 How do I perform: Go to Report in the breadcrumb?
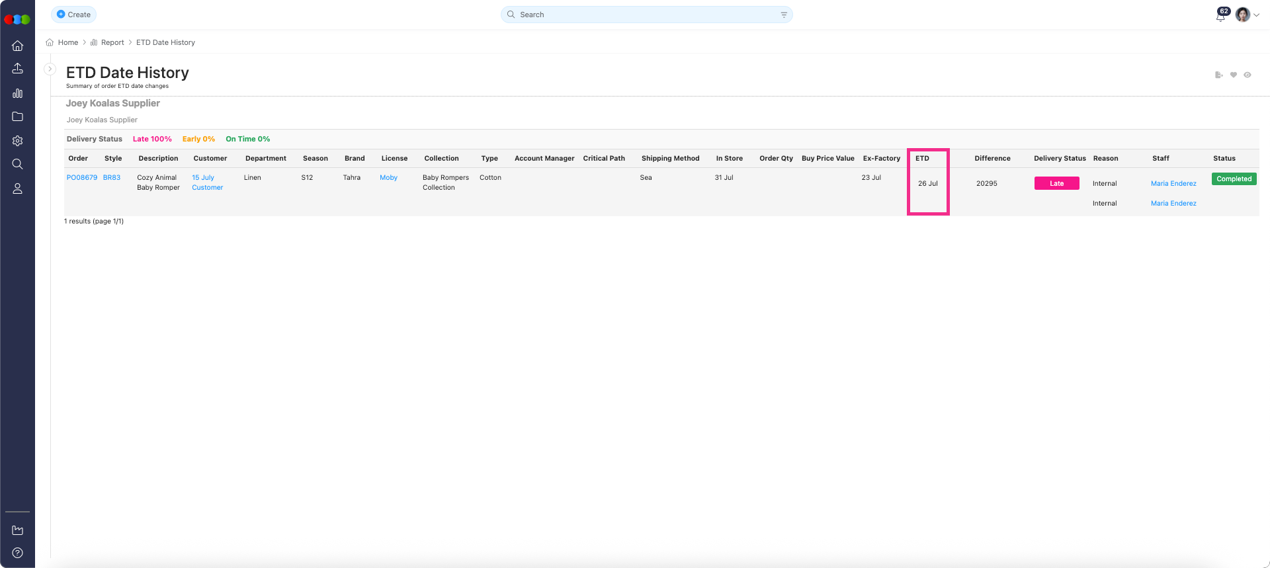[112, 42]
